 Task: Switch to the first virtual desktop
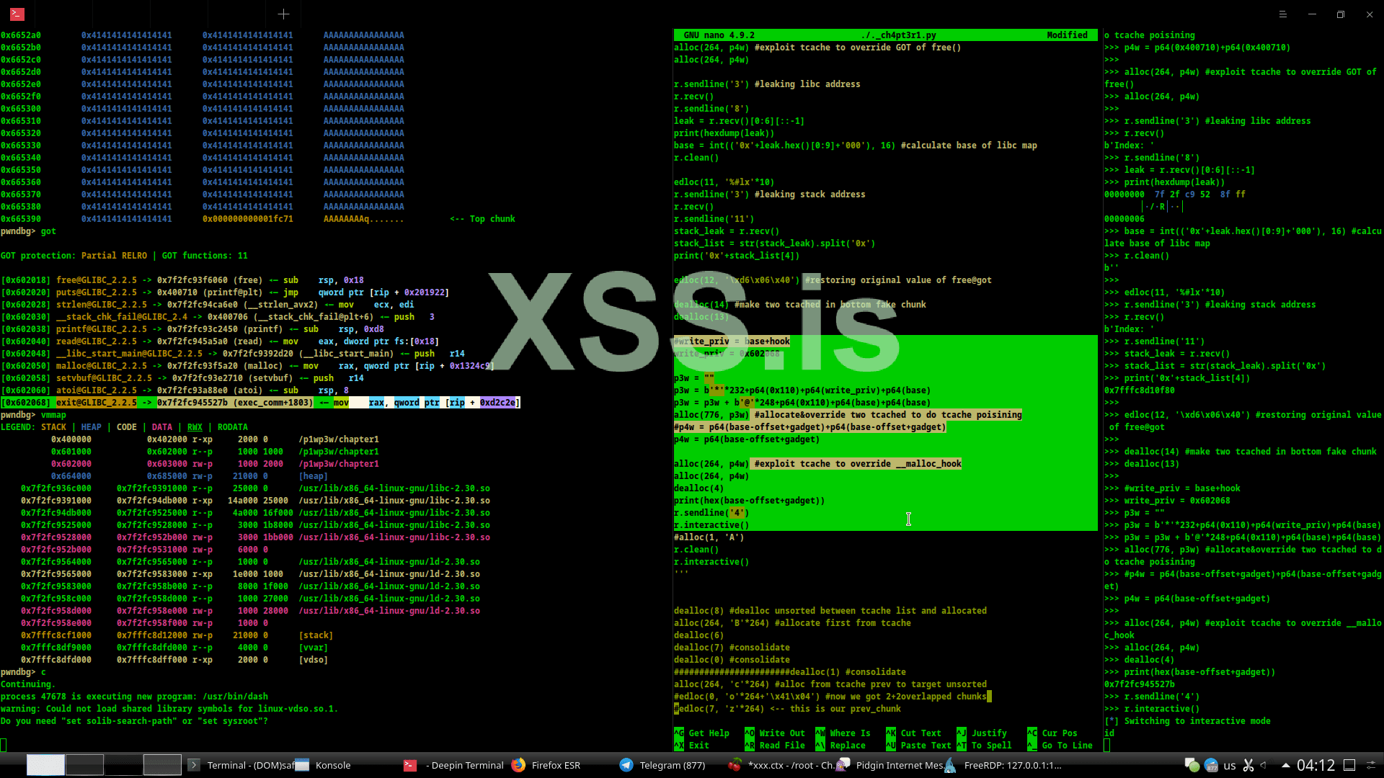[x=45, y=765]
